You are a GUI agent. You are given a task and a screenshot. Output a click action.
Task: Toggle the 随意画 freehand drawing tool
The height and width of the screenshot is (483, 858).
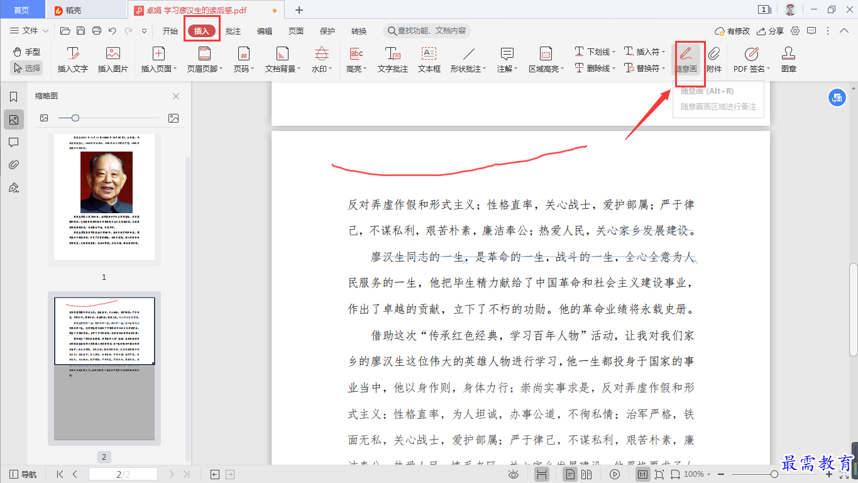(687, 60)
